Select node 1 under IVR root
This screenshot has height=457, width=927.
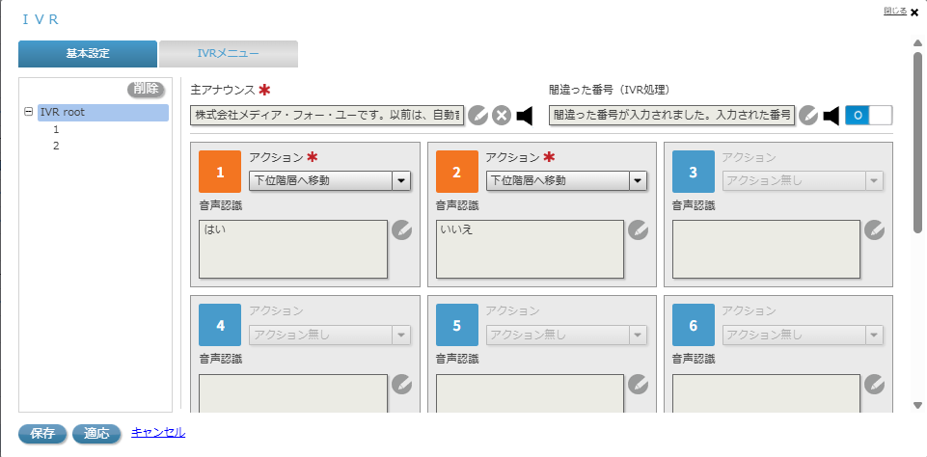point(57,129)
